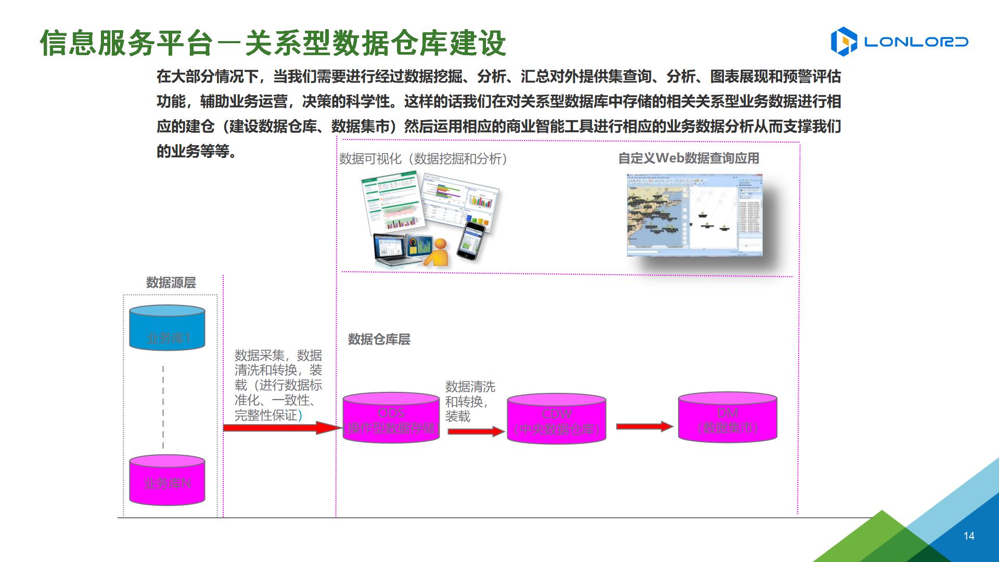Click the red arrow between ODS and CDW
Screen dimensions: 999x562
coord(475,431)
